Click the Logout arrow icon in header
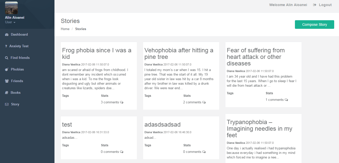This screenshot has height=163, width=339. (315, 5)
